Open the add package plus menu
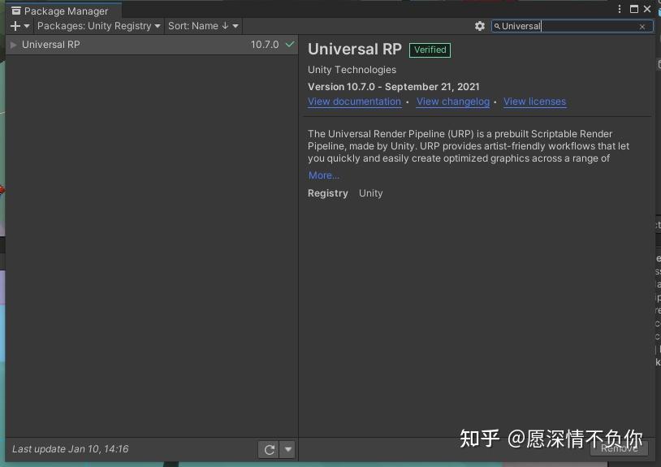Viewport: 661px width, 467px height. (19, 26)
